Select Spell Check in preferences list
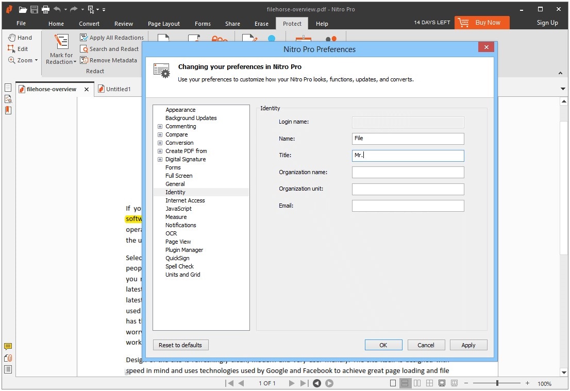Viewport: 570px width, 391px height. (x=179, y=266)
